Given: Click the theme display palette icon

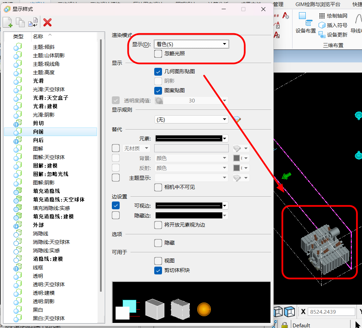Looking at the screenshot, I should [x=237, y=178].
